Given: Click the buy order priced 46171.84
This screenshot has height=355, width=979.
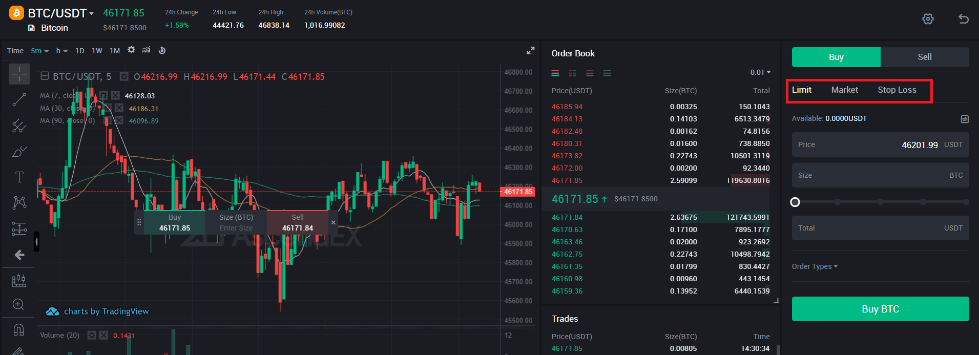Looking at the screenshot, I should (x=660, y=217).
